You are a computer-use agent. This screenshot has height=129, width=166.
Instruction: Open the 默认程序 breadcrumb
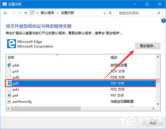(47, 13)
